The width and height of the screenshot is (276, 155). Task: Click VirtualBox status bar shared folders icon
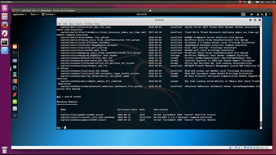[242, 147]
